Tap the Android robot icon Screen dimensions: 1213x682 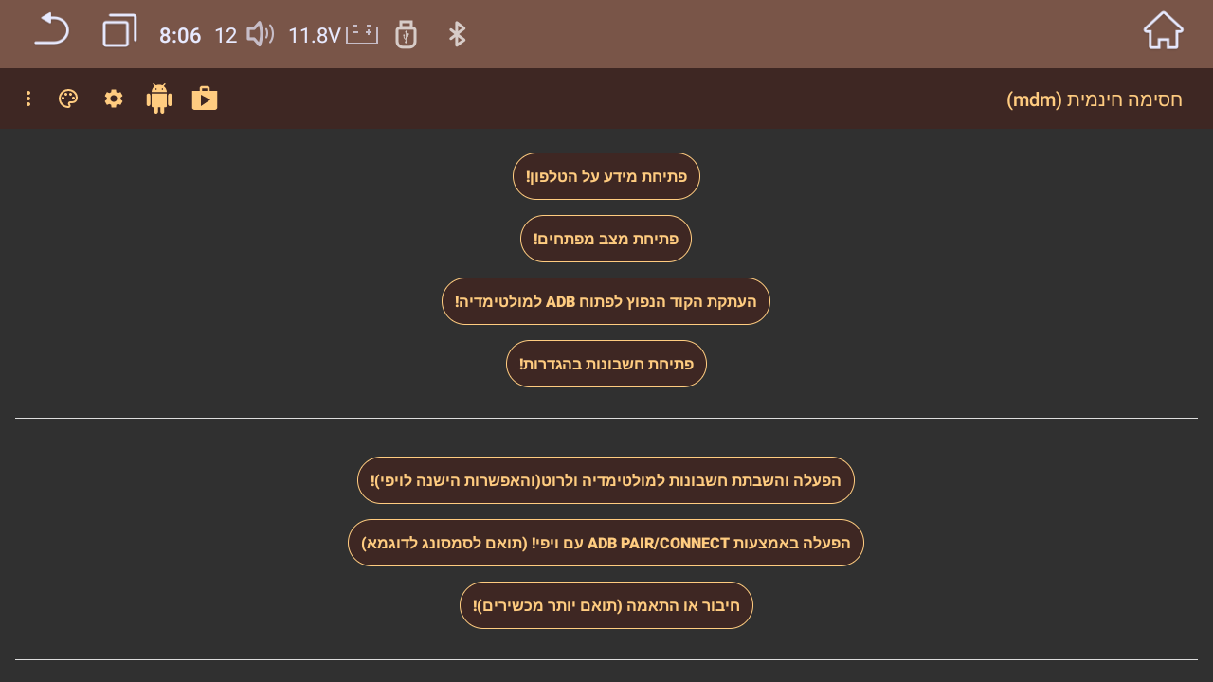click(x=159, y=99)
